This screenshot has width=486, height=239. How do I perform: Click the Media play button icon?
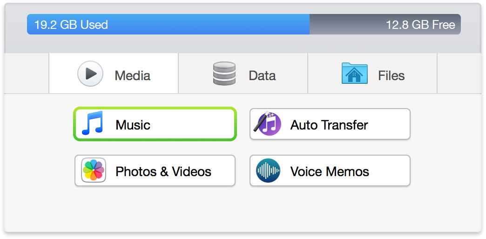(x=90, y=74)
